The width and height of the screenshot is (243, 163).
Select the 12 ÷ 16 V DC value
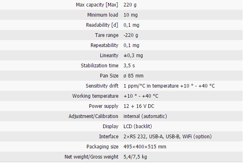click(139, 106)
